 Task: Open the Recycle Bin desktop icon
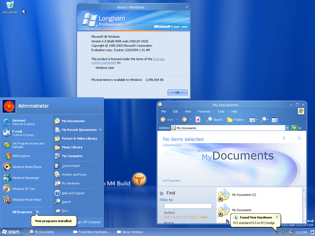(10, 7)
